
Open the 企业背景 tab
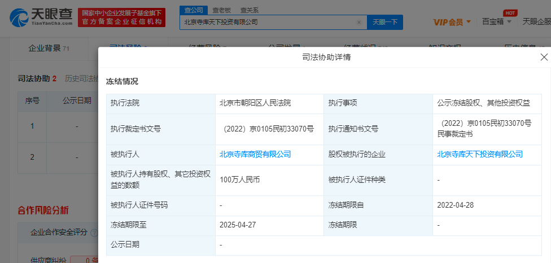tap(49, 48)
